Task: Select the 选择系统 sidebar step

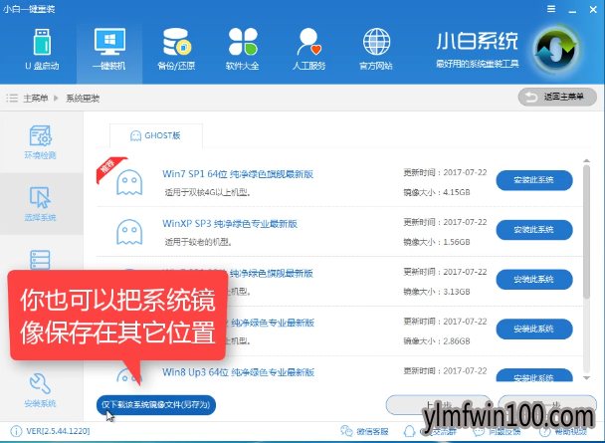Action: (x=41, y=204)
